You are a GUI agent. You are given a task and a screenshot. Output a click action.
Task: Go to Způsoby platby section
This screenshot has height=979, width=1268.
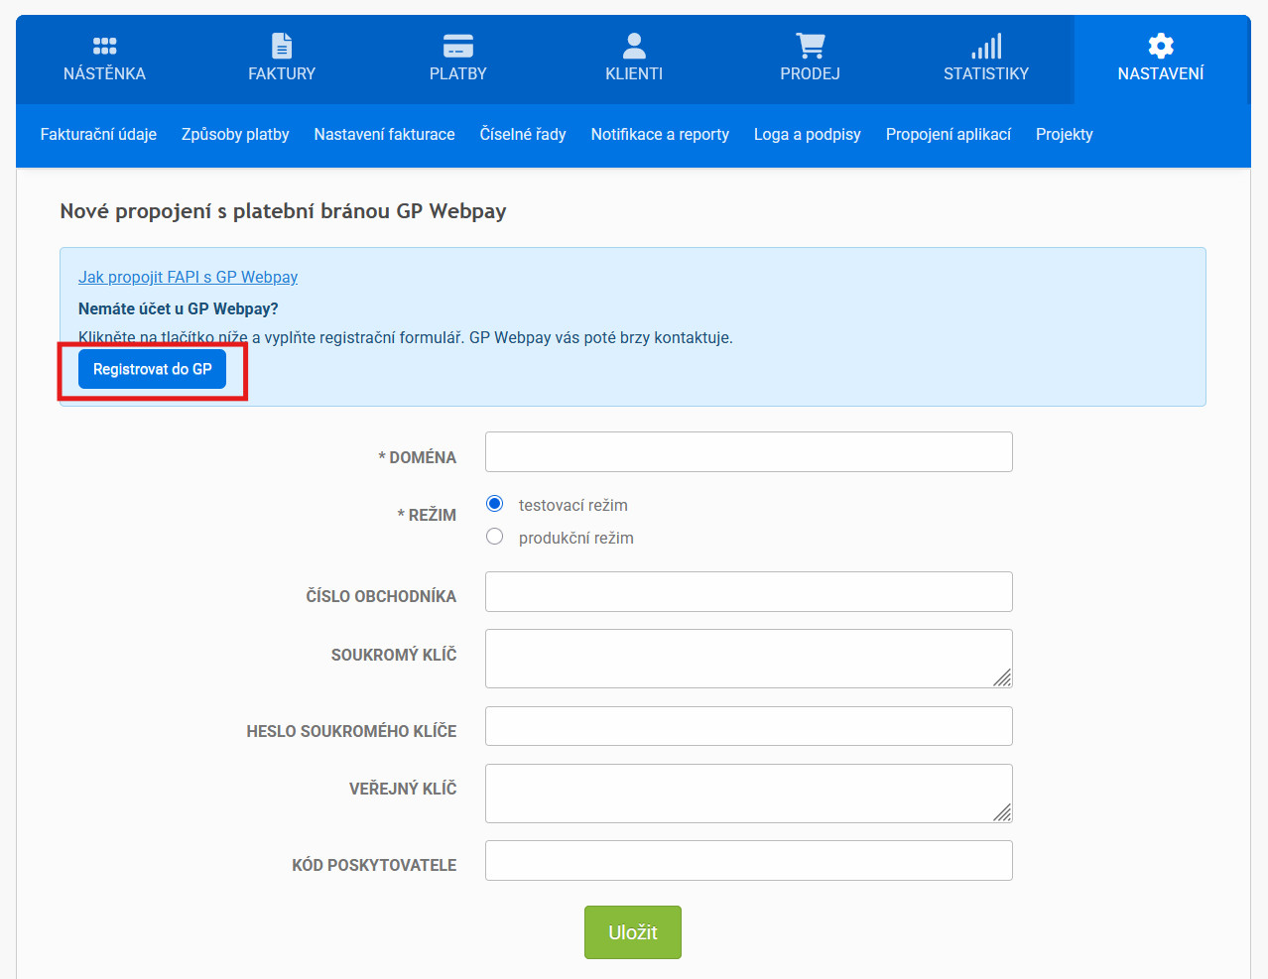point(235,134)
